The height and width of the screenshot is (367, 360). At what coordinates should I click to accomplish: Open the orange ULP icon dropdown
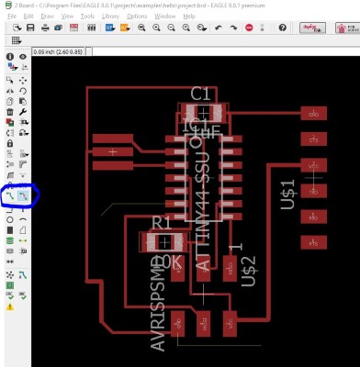point(125,28)
